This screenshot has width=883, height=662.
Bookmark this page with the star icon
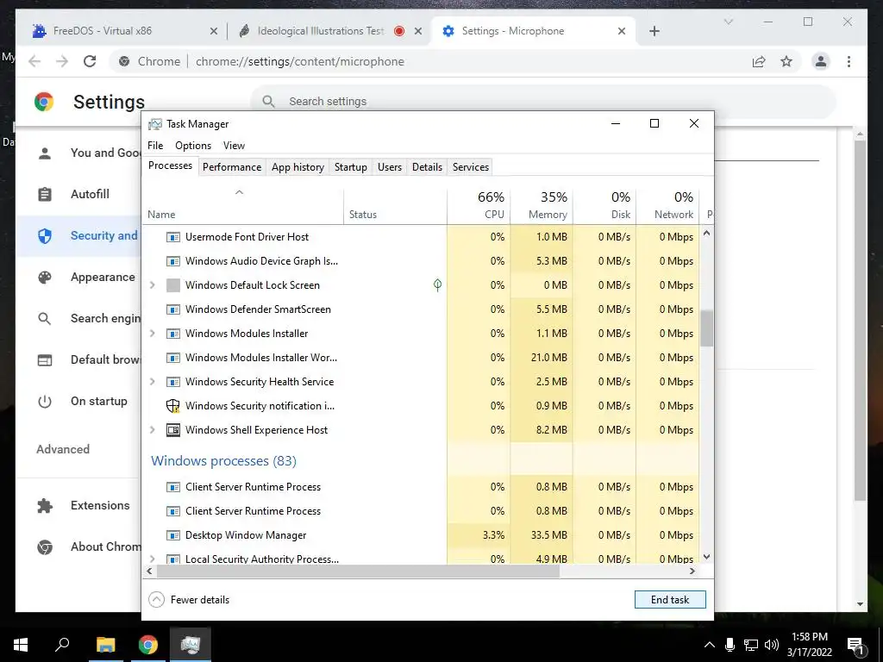pos(786,61)
